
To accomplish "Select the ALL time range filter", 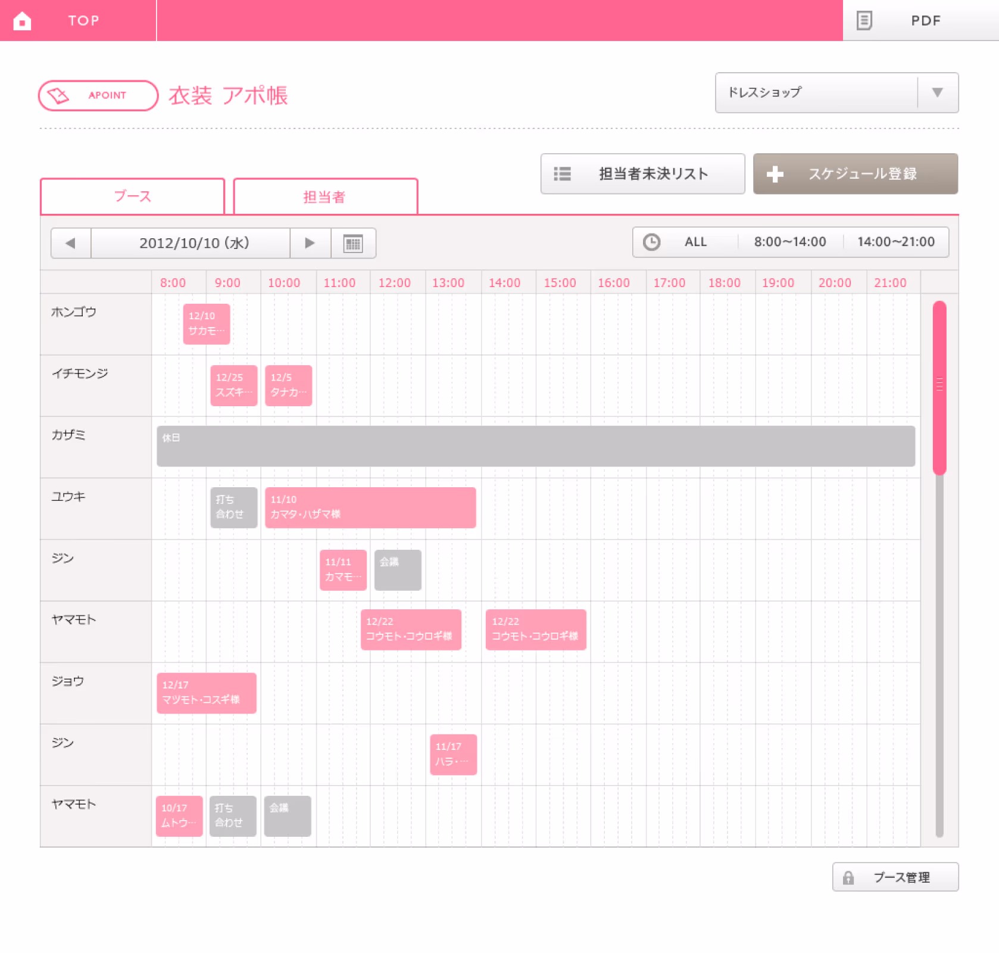I will click(x=695, y=242).
